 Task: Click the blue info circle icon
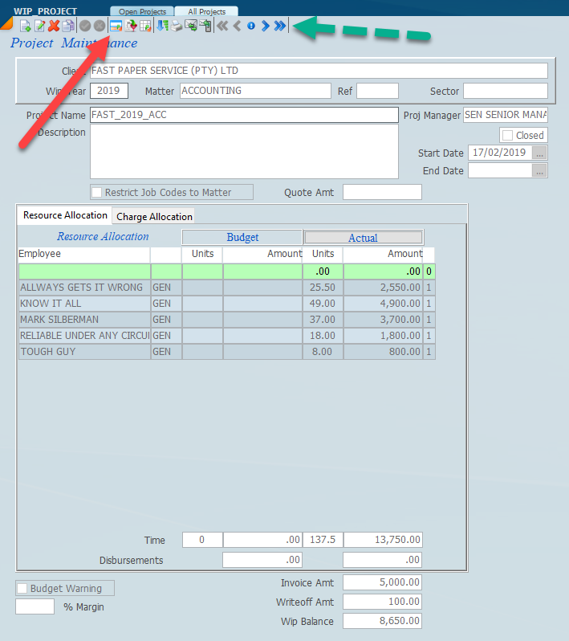(x=250, y=26)
